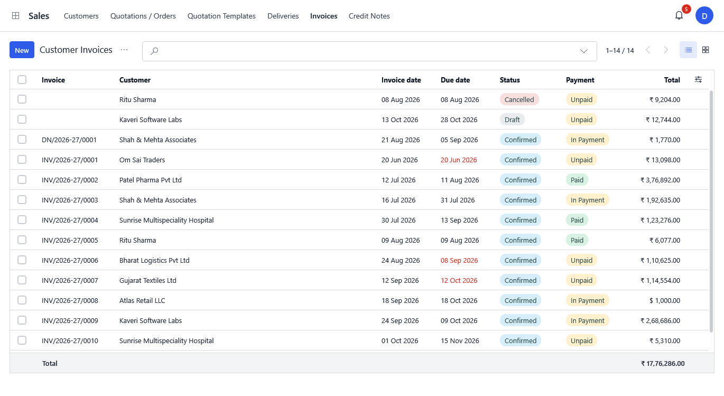Open the Customers menu
The image size is (724, 396).
click(81, 16)
